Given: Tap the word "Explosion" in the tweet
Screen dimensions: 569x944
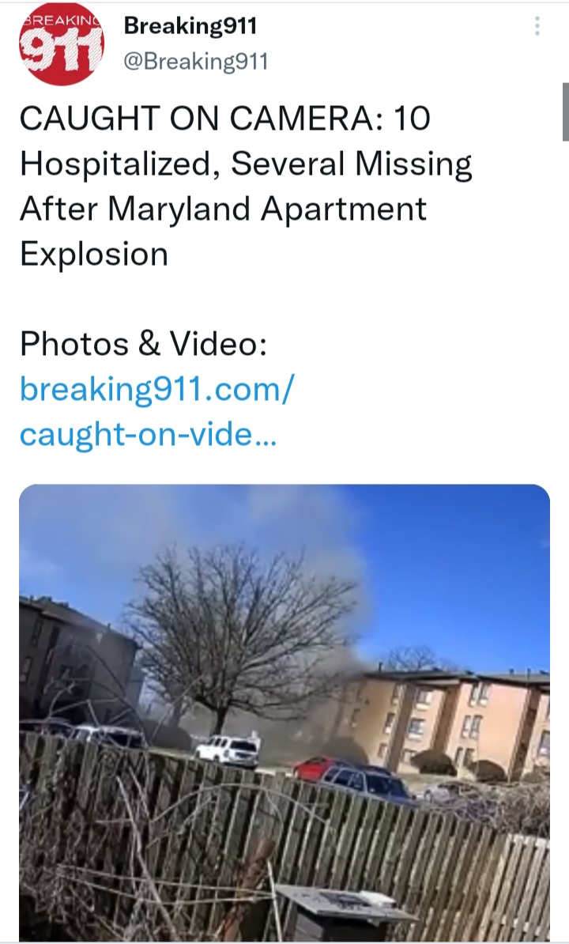Looking at the screenshot, I should (94, 254).
